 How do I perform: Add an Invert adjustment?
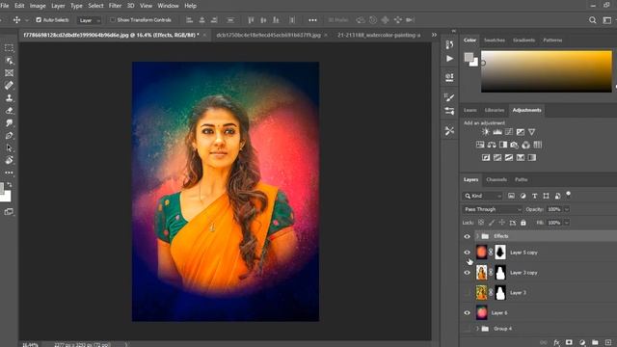tap(486, 157)
